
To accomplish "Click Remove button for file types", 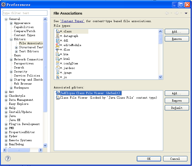I will click(x=177, y=39).
